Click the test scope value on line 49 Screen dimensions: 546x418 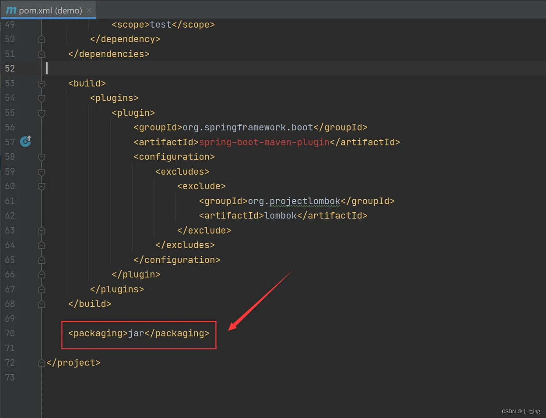tap(161, 25)
